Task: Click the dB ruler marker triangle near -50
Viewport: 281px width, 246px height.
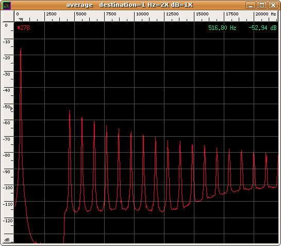Action: (x=11, y=108)
